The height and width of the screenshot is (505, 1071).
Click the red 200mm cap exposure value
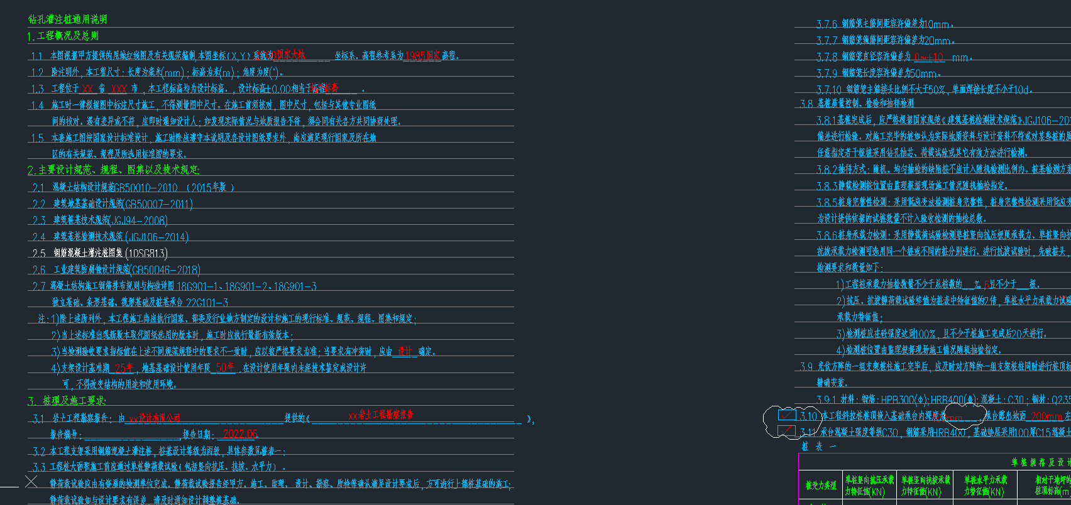click(x=1046, y=416)
